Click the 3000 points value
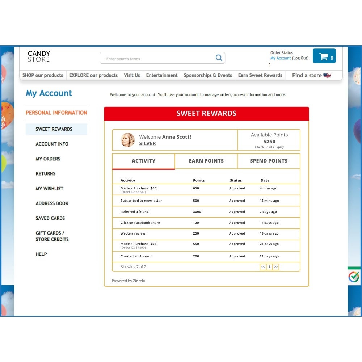The width and height of the screenshot is (362, 362). pos(197,212)
